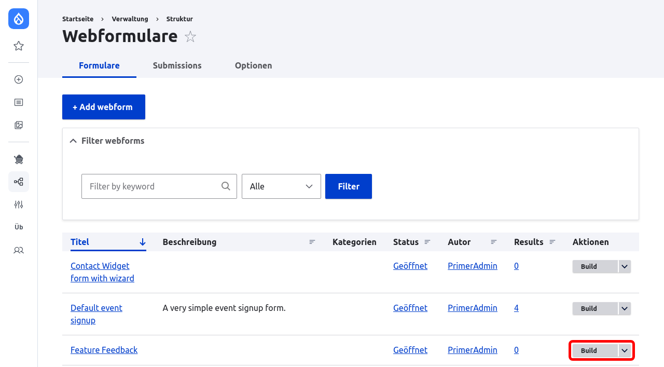Image resolution: width=664 pixels, height=367 pixels.
Task: Focus the Filter by keyword field
Action: coord(159,186)
